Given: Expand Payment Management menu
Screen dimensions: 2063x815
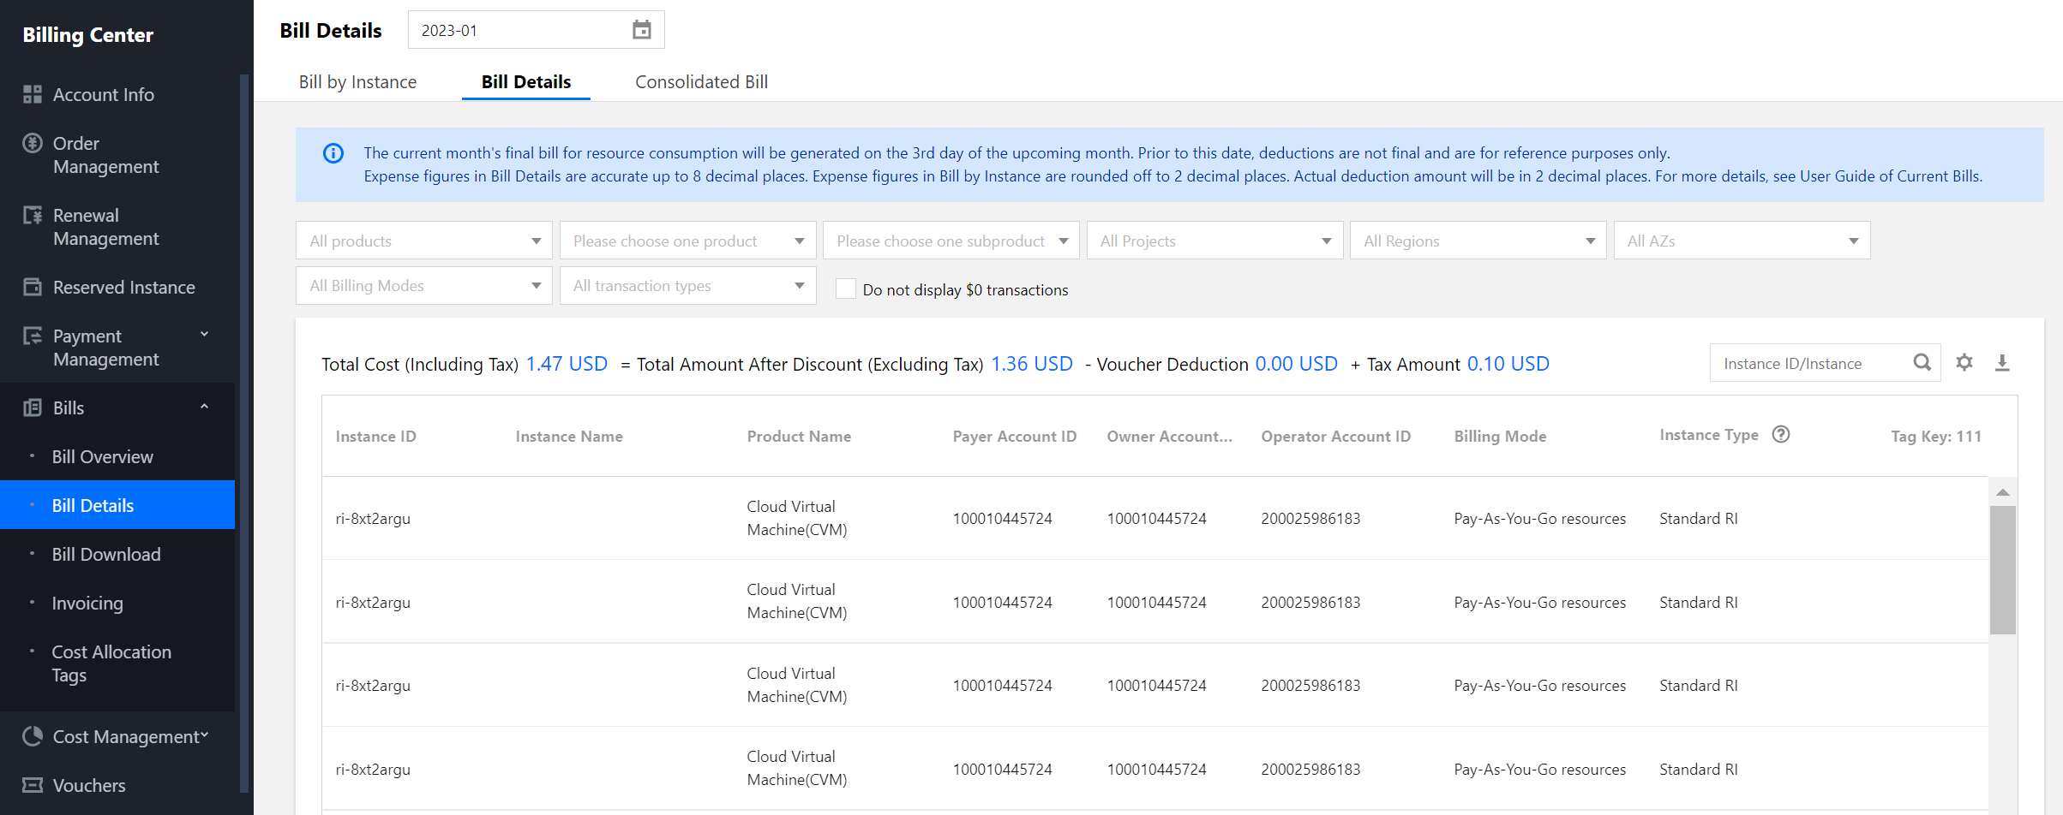Looking at the screenshot, I should pyautogui.click(x=204, y=336).
